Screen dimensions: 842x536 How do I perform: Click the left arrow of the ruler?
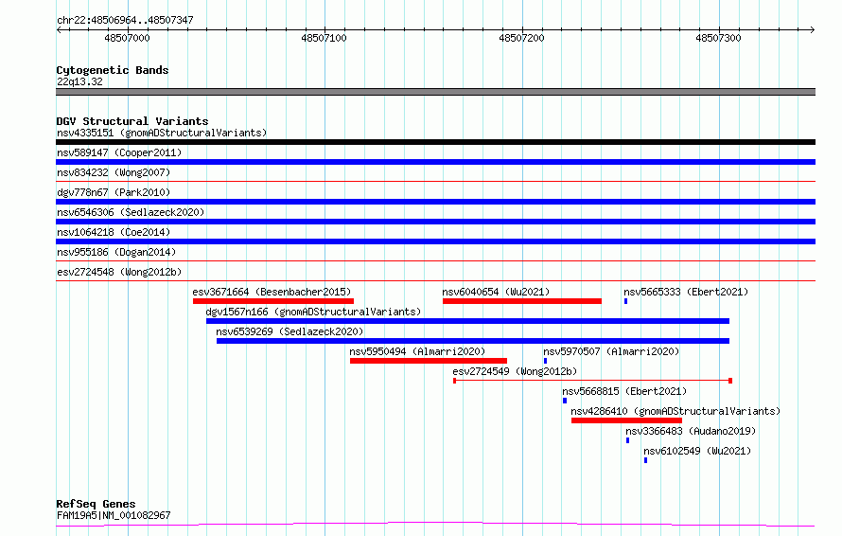tap(59, 29)
